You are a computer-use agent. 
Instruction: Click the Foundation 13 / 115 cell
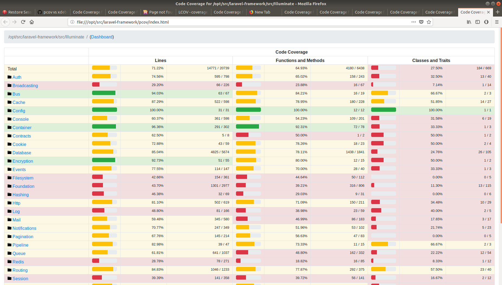470,186
